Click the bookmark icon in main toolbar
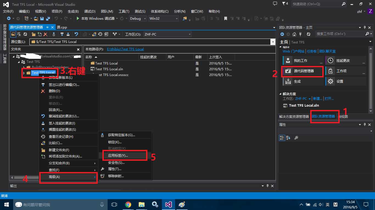 pyautogui.click(x=226, y=19)
